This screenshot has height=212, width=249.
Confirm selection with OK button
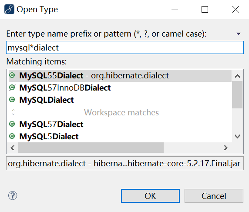150,196
